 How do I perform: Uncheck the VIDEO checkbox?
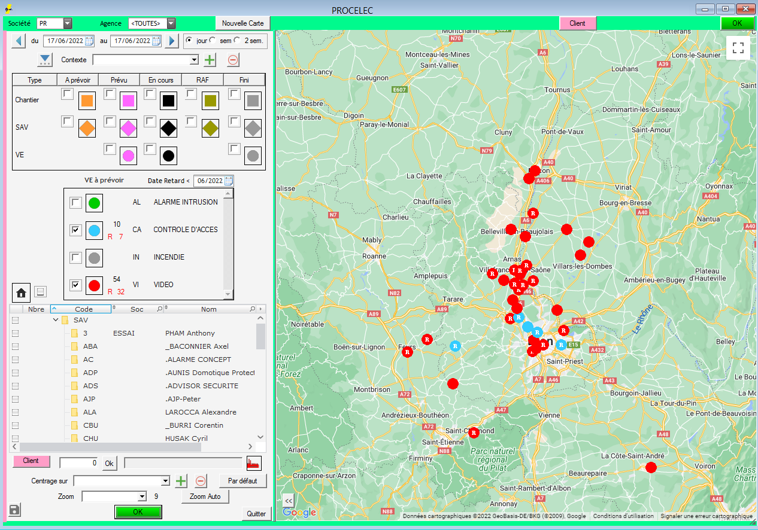[75, 285]
